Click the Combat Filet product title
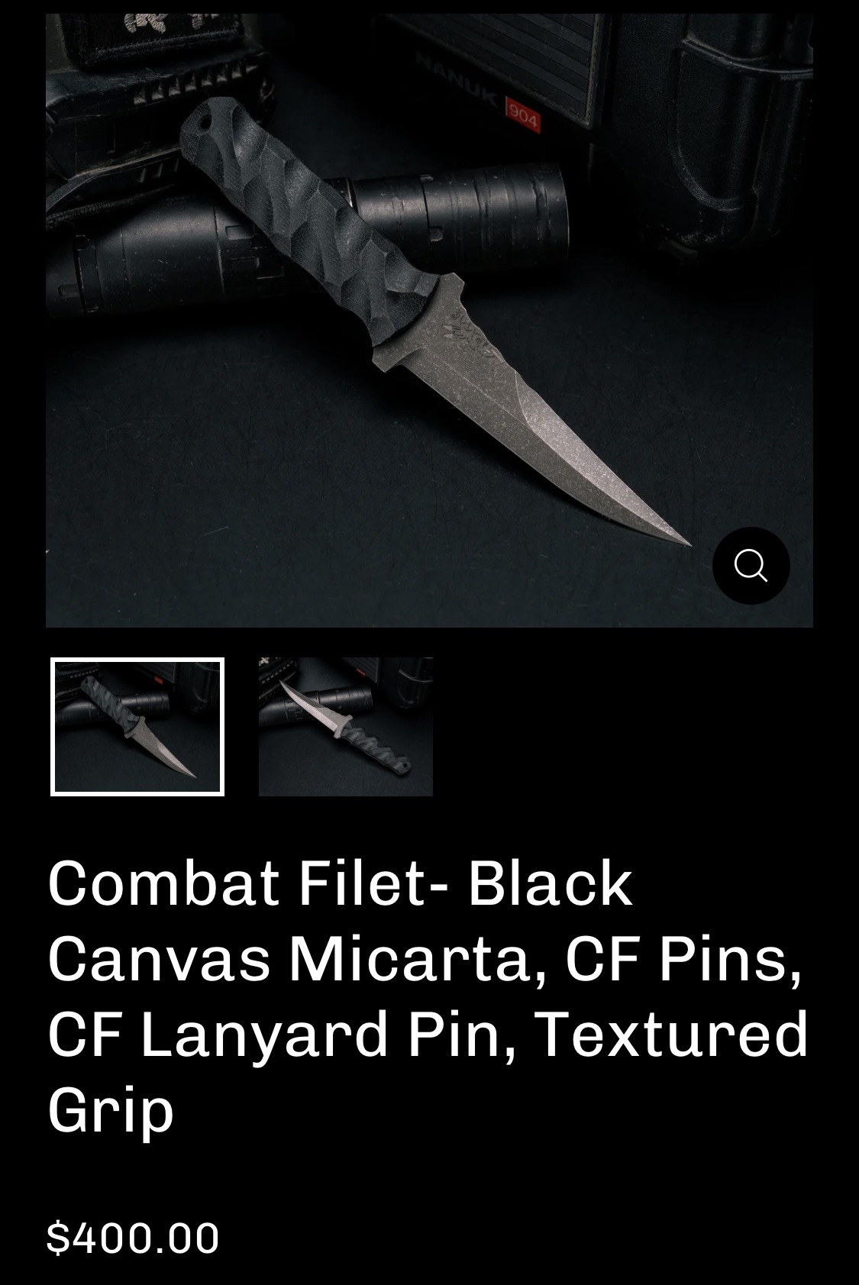Screen dimensions: 859x1285 tap(428, 996)
